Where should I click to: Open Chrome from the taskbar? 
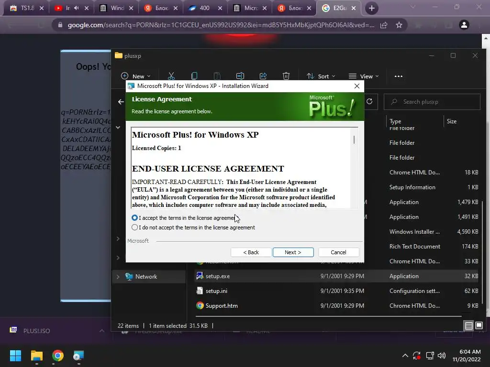58,356
